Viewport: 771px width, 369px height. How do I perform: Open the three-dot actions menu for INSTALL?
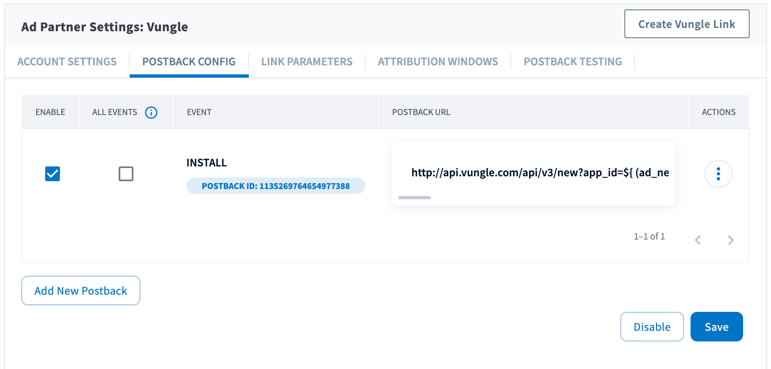coord(718,174)
